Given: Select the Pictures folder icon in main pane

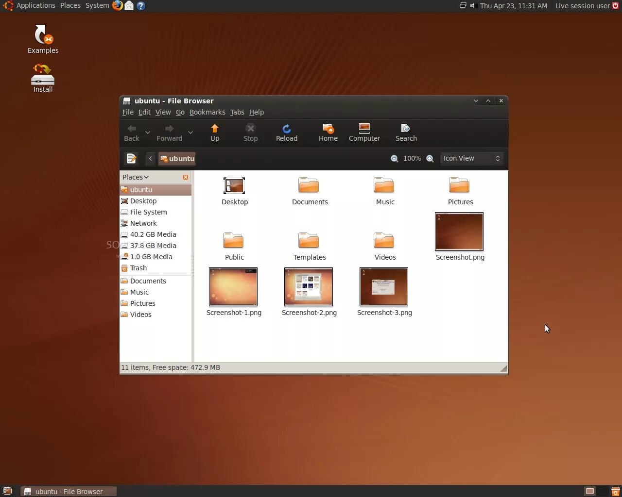Looking at the screenshot, I should point(460,185).
